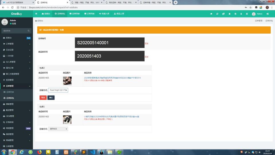Open the 商品上架 top navigation tab
The height and width of the screenshot is (155, 275).
coord(119,14)
